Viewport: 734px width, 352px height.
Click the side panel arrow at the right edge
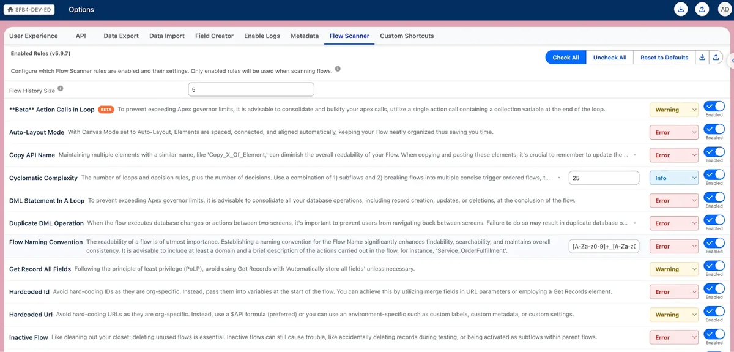[x=732, y=60]
